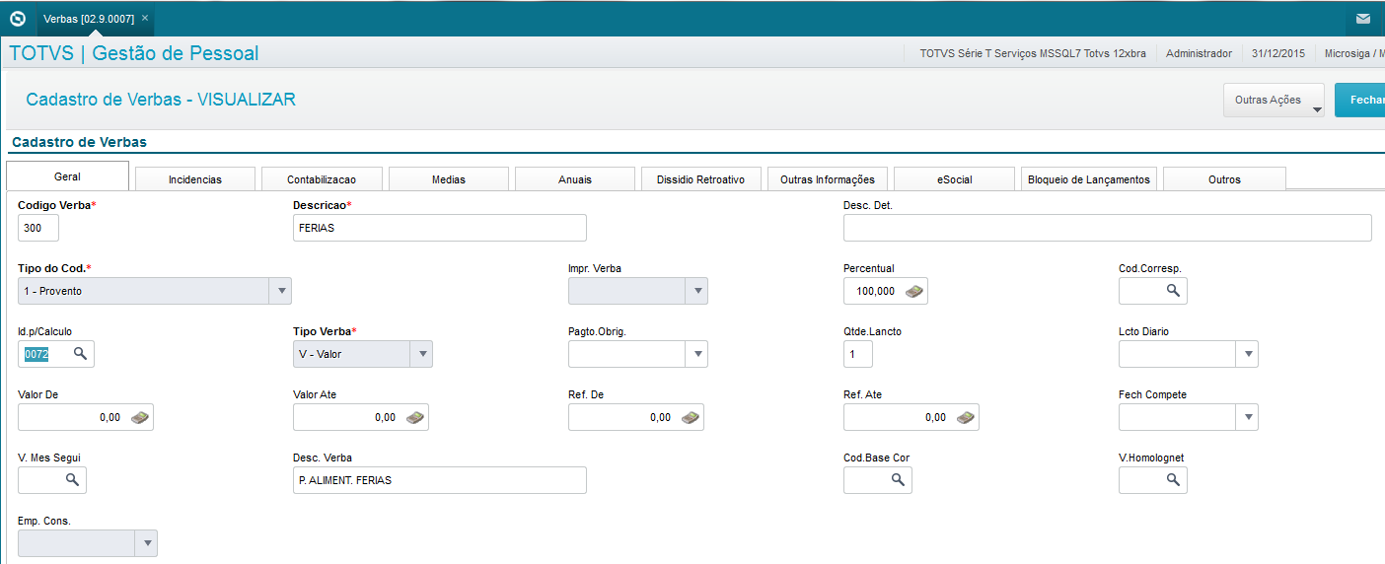Switch to the Incidencias tab
1385x564 pixels.
(x=195, y=179)
